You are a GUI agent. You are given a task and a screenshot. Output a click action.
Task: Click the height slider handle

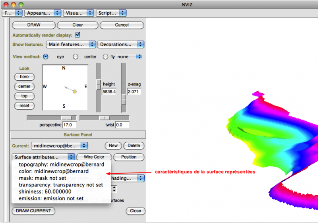click(99, 84)
